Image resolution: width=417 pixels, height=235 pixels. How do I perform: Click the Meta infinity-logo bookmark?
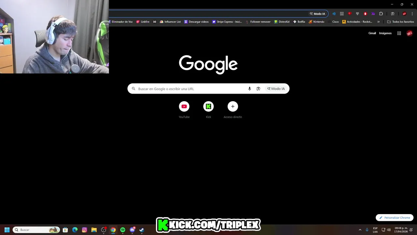pyautogui.click(x=155, y=22)
